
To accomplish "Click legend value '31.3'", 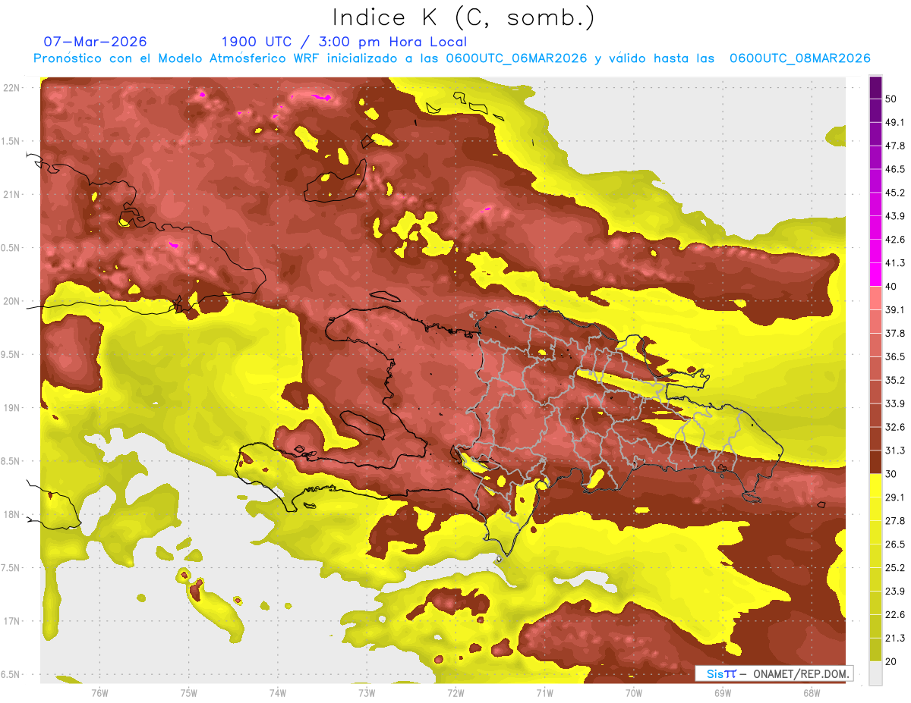I will click(896, 450).
